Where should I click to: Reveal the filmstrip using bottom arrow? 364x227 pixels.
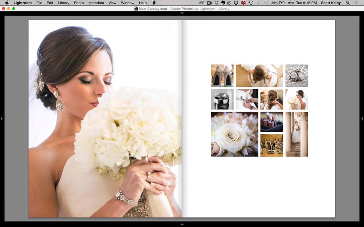[x=182, y=224]
